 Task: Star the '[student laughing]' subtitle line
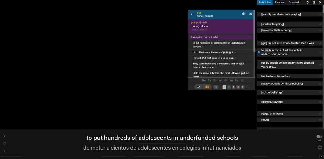click(x=320, y=24)
